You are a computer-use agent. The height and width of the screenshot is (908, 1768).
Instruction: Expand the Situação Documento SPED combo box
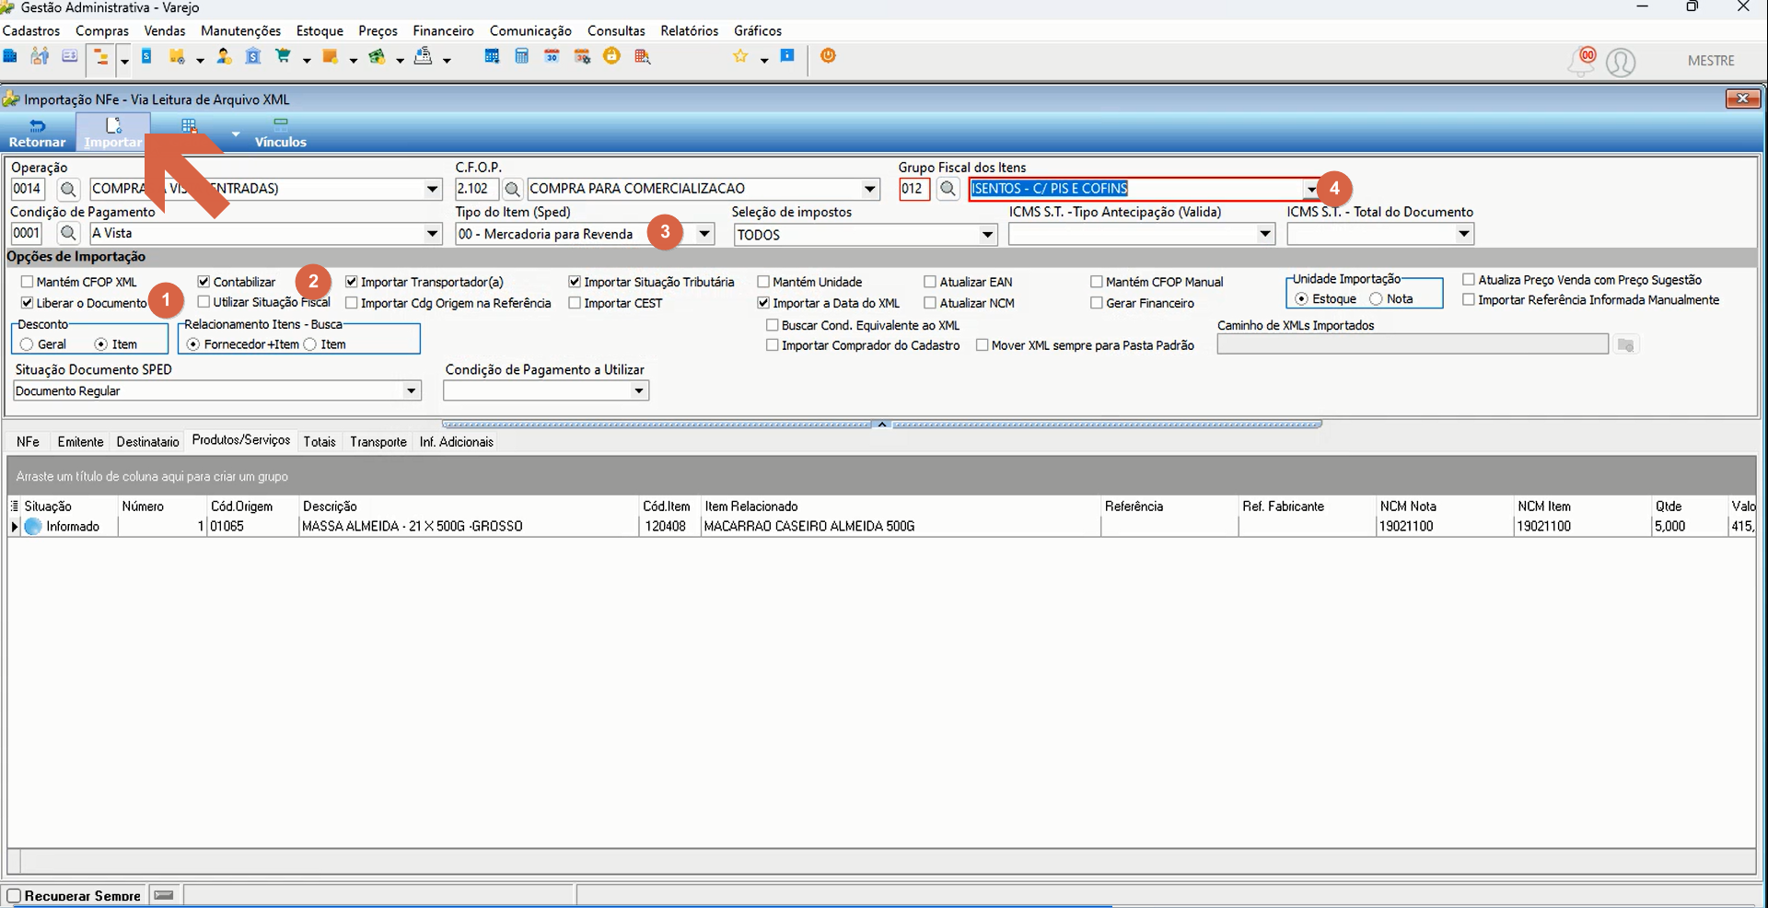click(x=412, y=391)
